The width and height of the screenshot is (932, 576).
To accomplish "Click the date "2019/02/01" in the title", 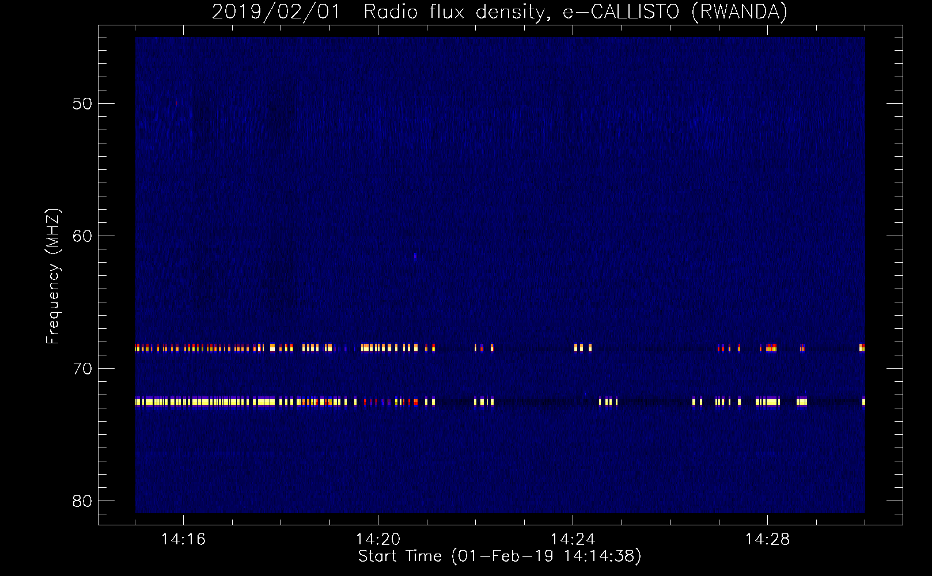I will [x=276, y=12].
